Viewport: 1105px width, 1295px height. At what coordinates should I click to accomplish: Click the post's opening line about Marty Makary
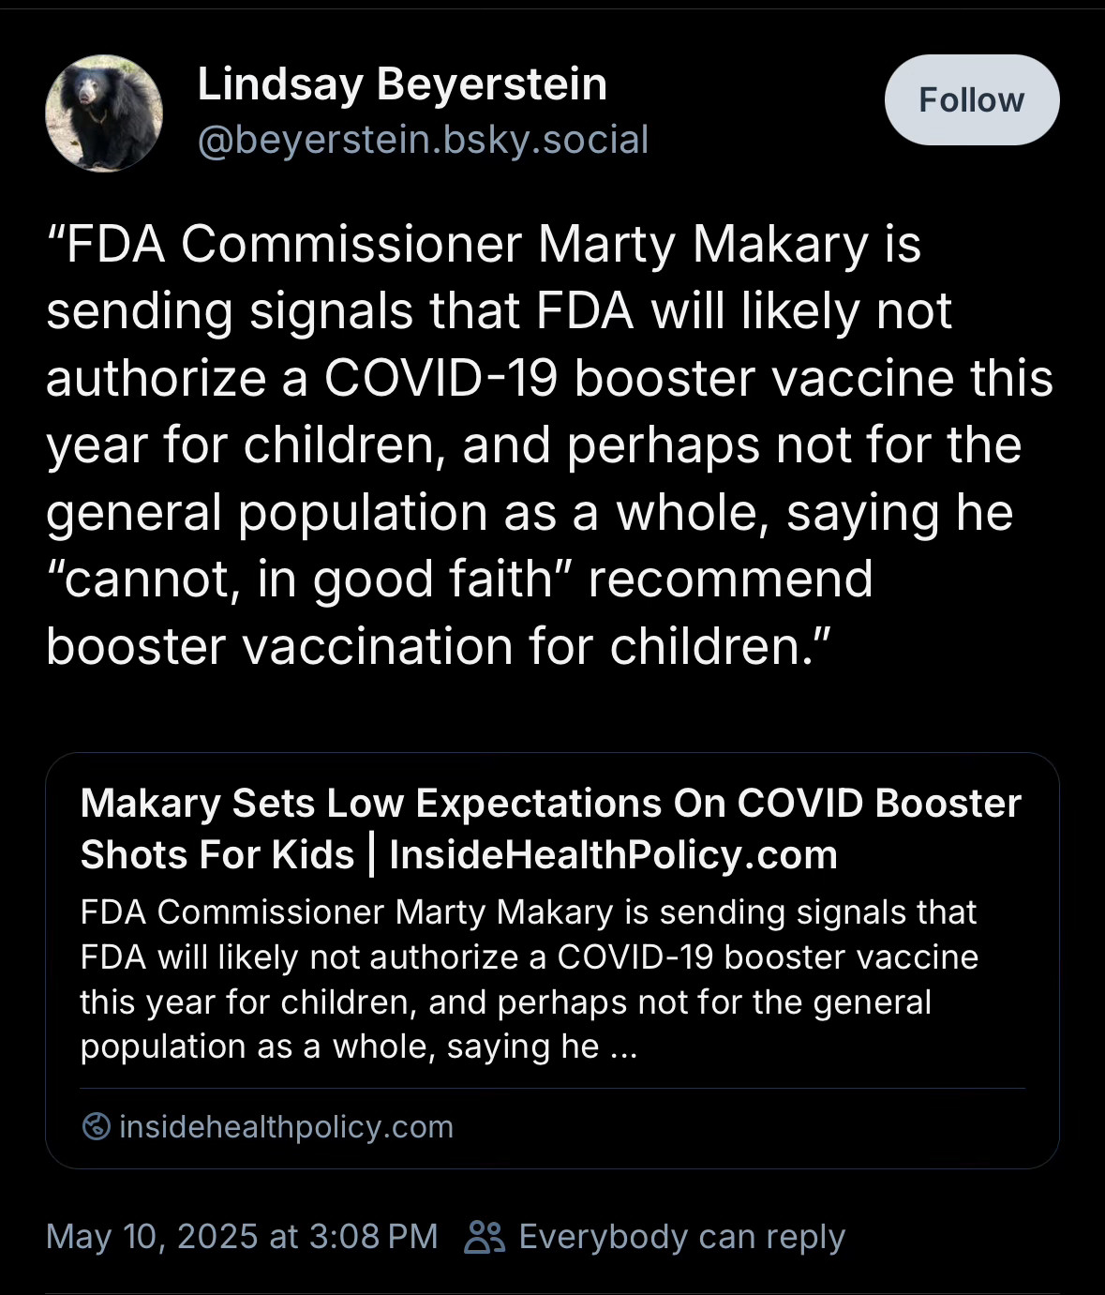point(484,245)
